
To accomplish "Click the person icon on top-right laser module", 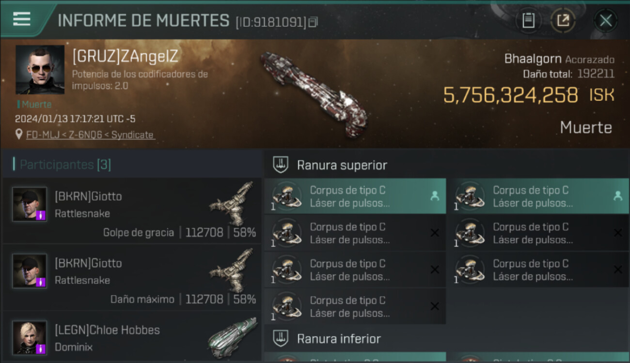I will tap(617, 196).
